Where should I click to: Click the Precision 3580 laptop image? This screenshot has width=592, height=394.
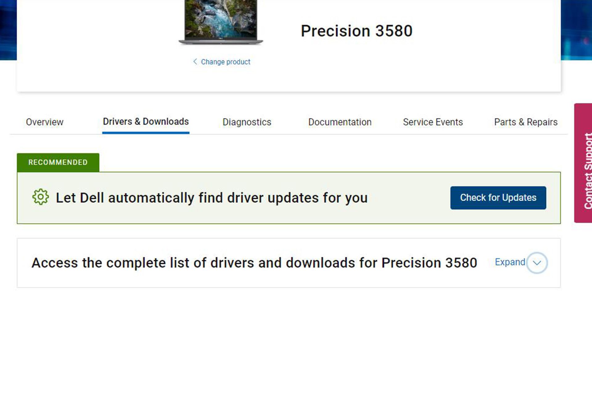pyautogui.click(x=221, y=22)
